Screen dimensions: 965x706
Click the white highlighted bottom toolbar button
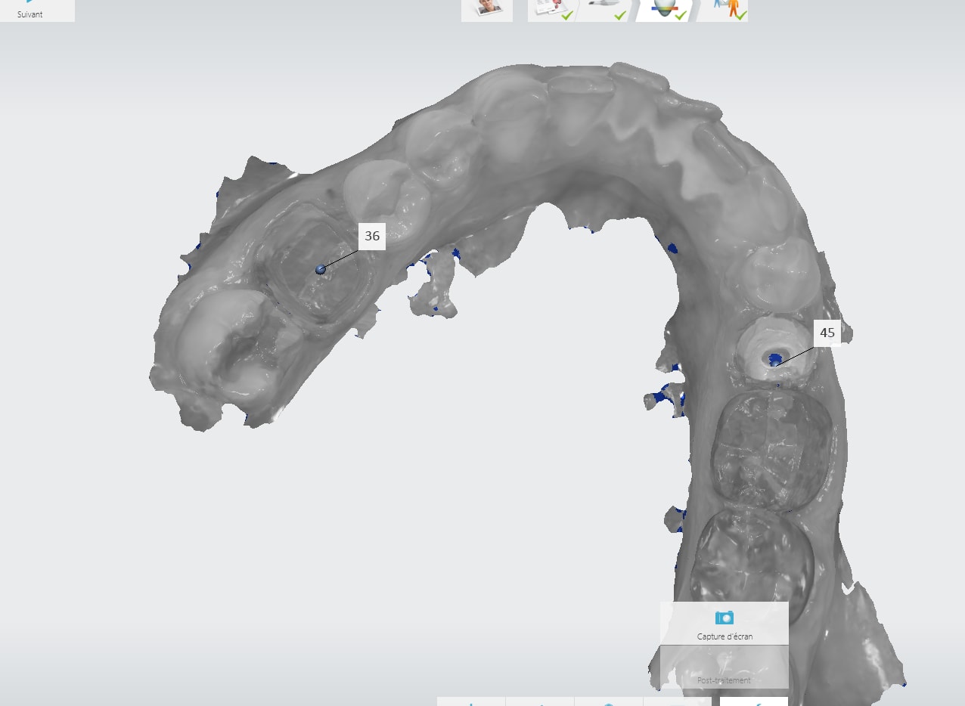[753, 701]
